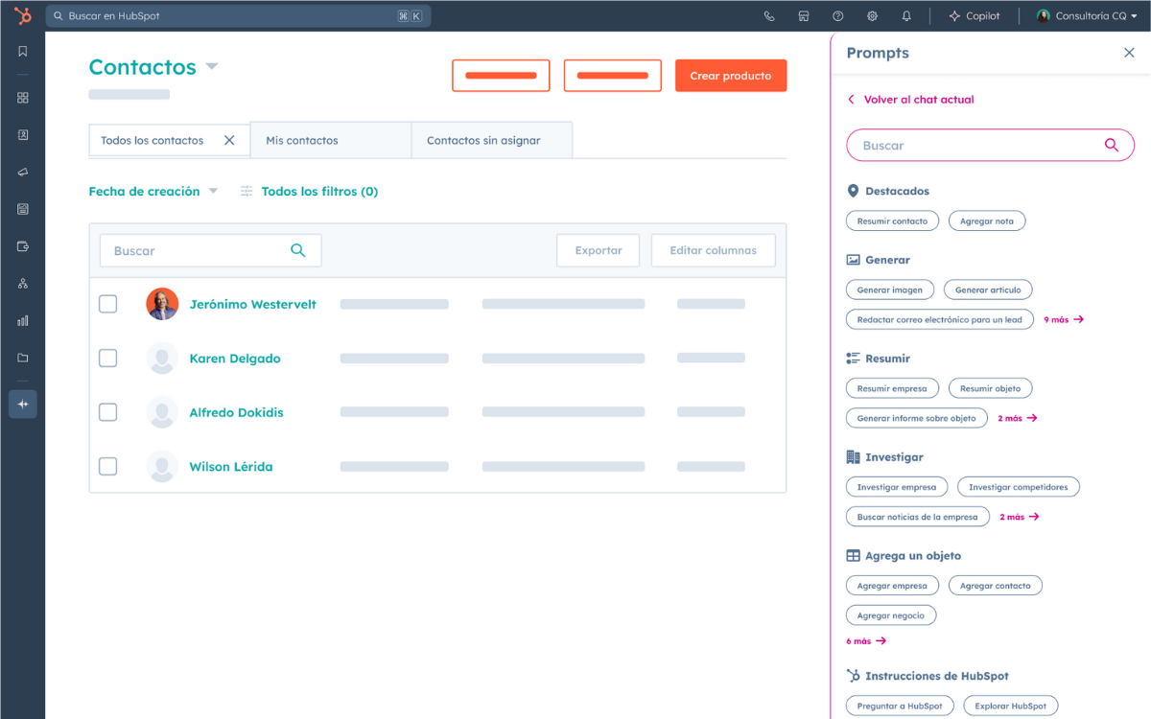Screen dimensions: 1151x719
Task: Expand the Consultoría CQ account menu
Action: pyautogui.click(x=1087, y=16)
